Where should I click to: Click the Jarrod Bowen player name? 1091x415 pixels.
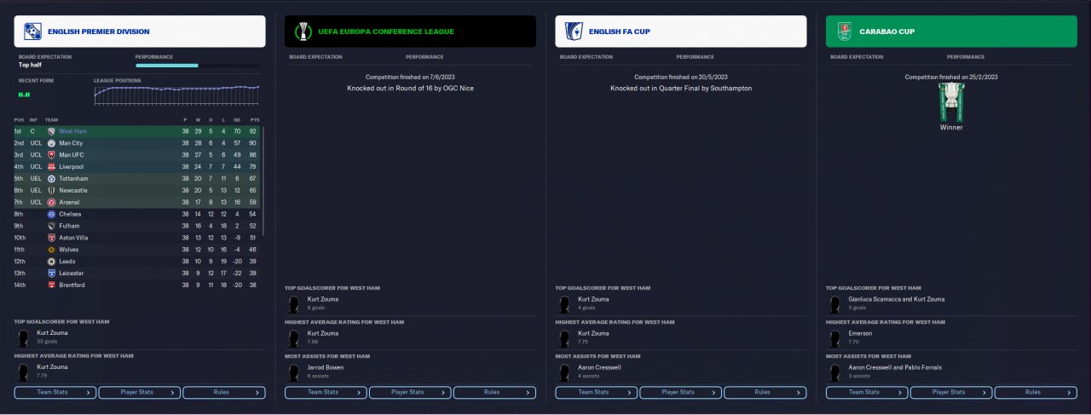click(327, 367)
